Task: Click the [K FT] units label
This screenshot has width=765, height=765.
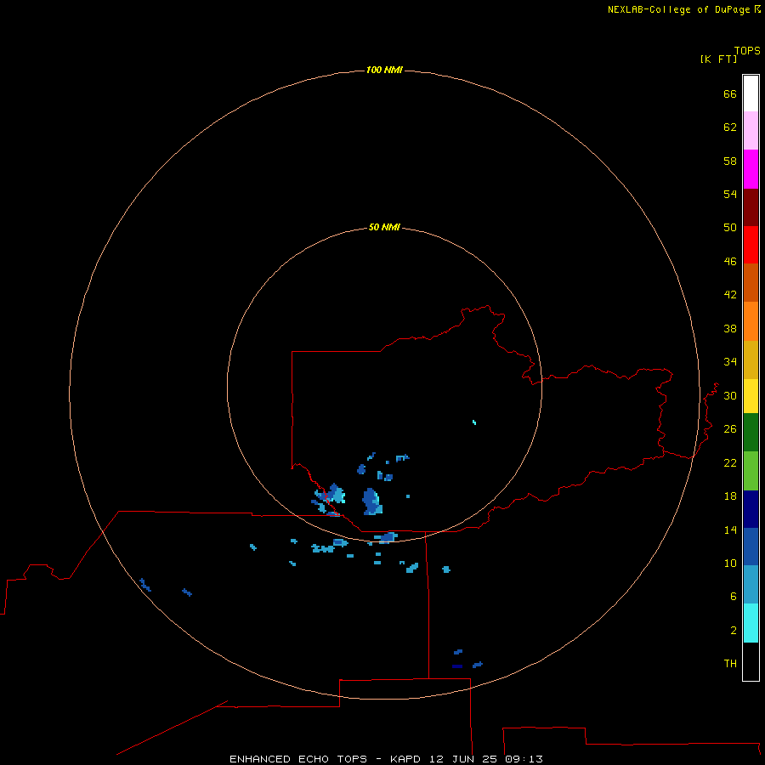Action: (718, 59)
